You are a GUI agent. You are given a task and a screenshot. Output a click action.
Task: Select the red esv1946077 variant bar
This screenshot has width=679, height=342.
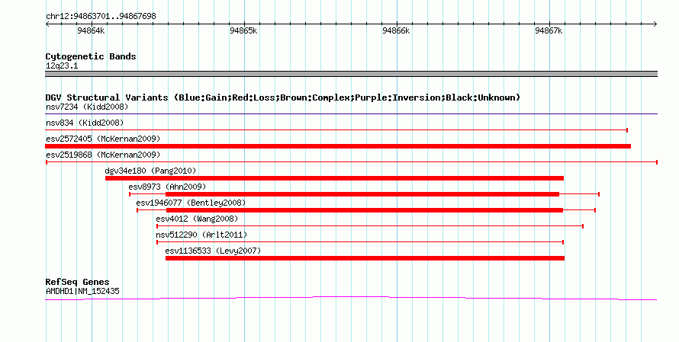point(366,210)
